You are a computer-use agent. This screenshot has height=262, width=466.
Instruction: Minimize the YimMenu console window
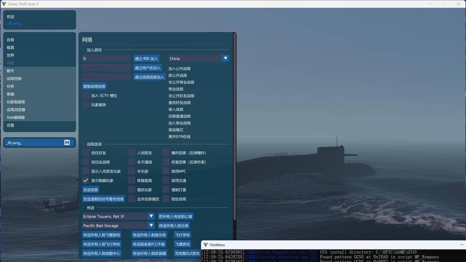pos(462,245)
